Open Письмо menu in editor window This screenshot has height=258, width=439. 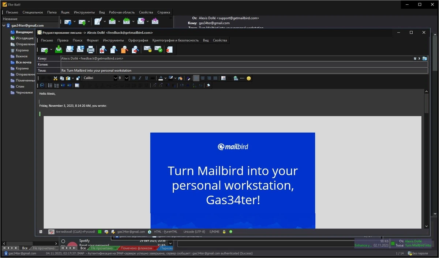coord(47,40)
